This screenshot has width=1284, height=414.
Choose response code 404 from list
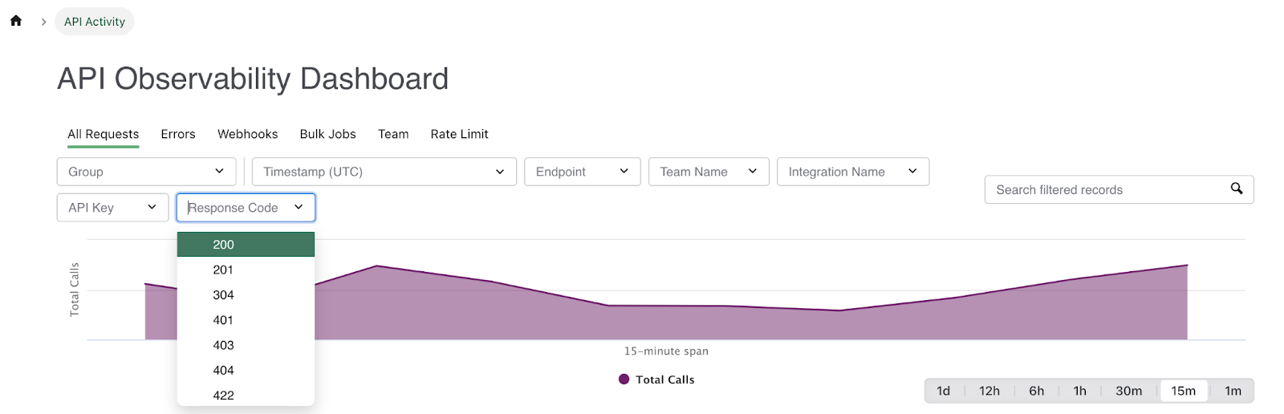pos(224,371)
